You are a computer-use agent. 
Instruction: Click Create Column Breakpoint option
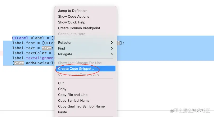(79, 28)
